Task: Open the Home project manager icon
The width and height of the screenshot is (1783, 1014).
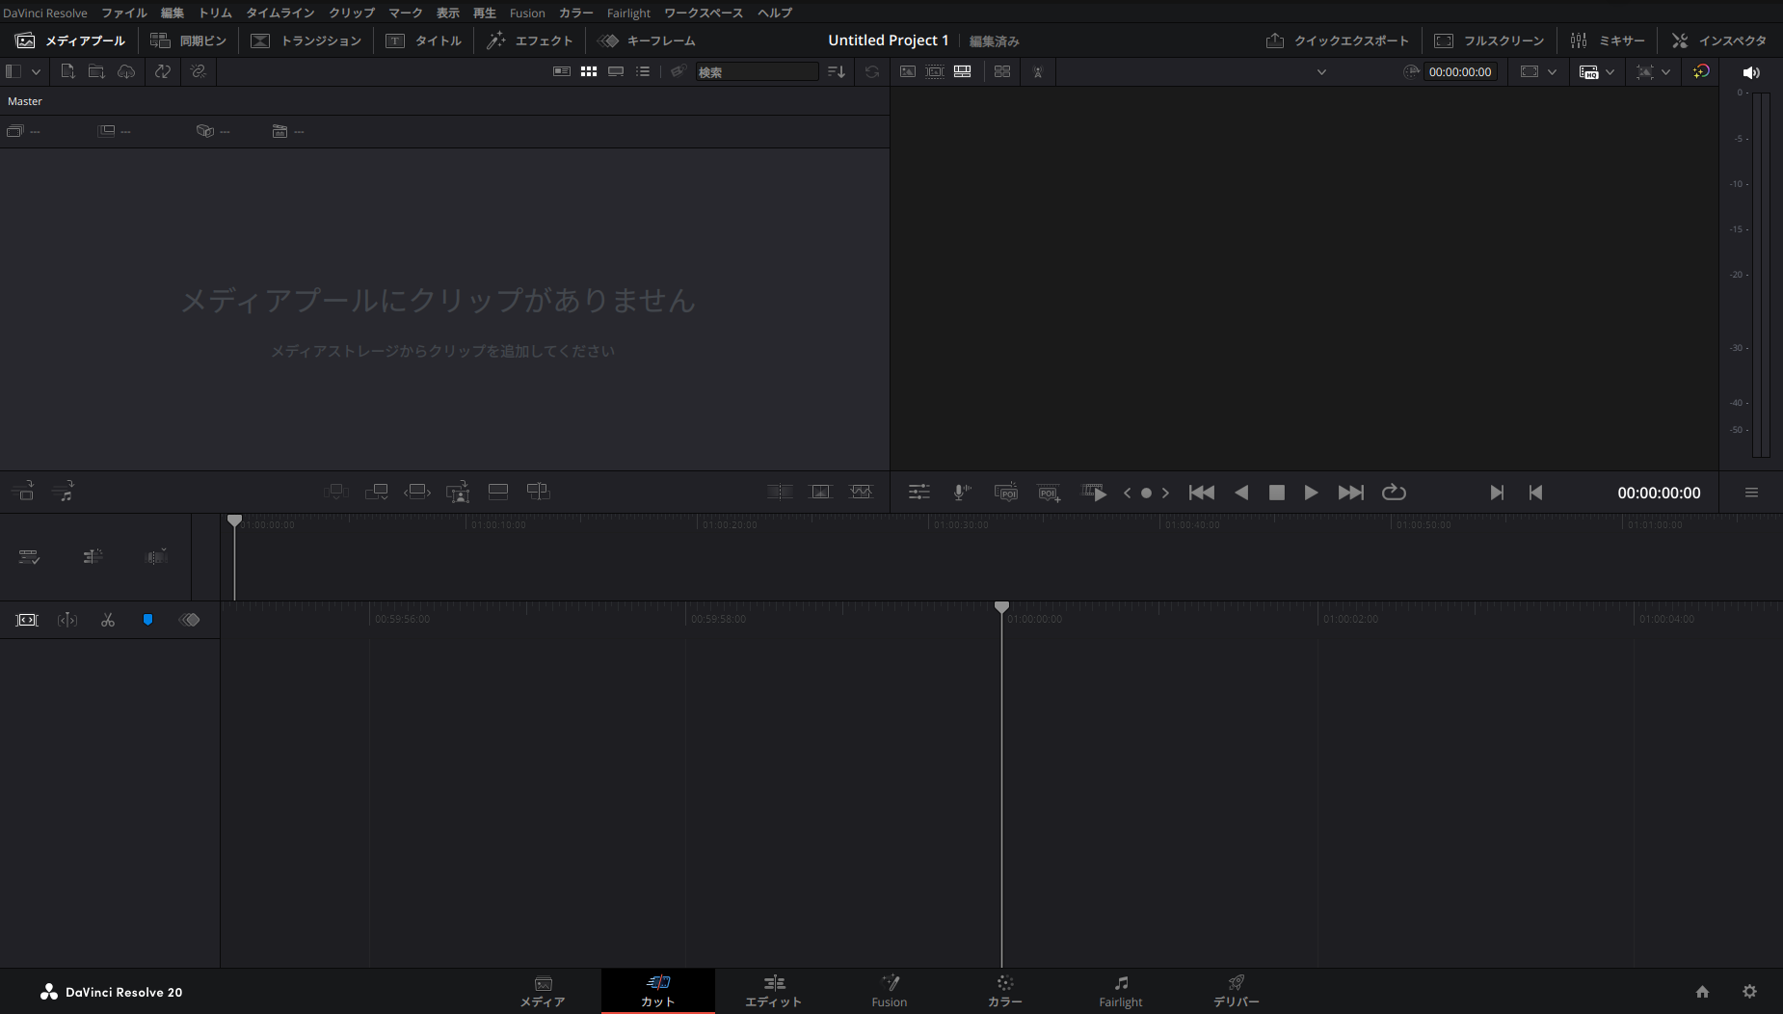Action: (1702, 992)
